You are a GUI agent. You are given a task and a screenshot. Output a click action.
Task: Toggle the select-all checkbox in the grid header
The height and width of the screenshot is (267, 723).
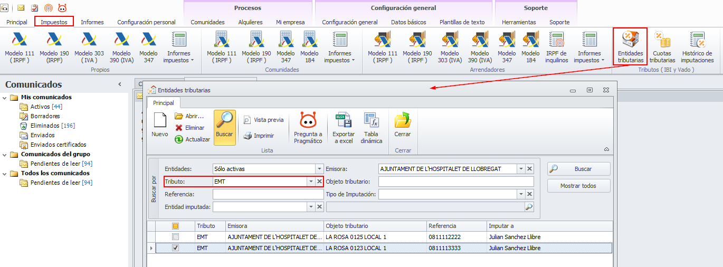[x=175, y=226]
